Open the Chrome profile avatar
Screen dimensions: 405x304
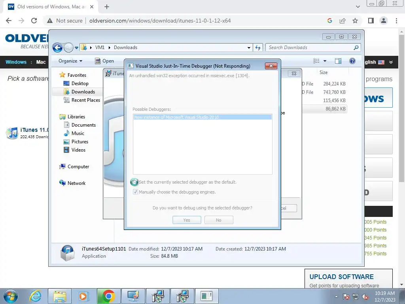(x=384, y=21)
